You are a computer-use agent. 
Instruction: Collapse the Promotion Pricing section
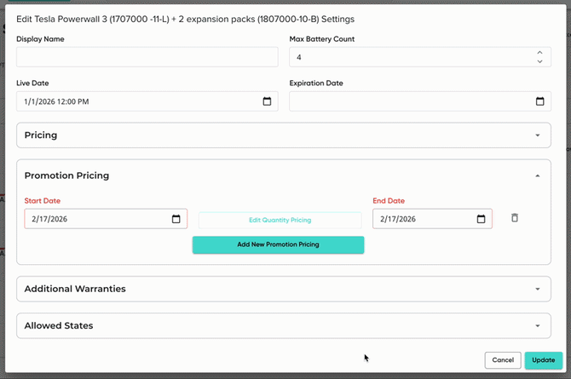[537, 175]
